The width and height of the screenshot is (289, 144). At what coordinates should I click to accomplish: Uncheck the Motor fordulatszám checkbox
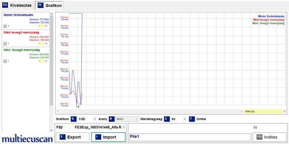click(x=5, y=26)
